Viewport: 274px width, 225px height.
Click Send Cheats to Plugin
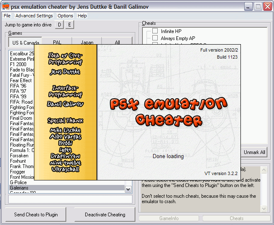[x=36, y=215]
